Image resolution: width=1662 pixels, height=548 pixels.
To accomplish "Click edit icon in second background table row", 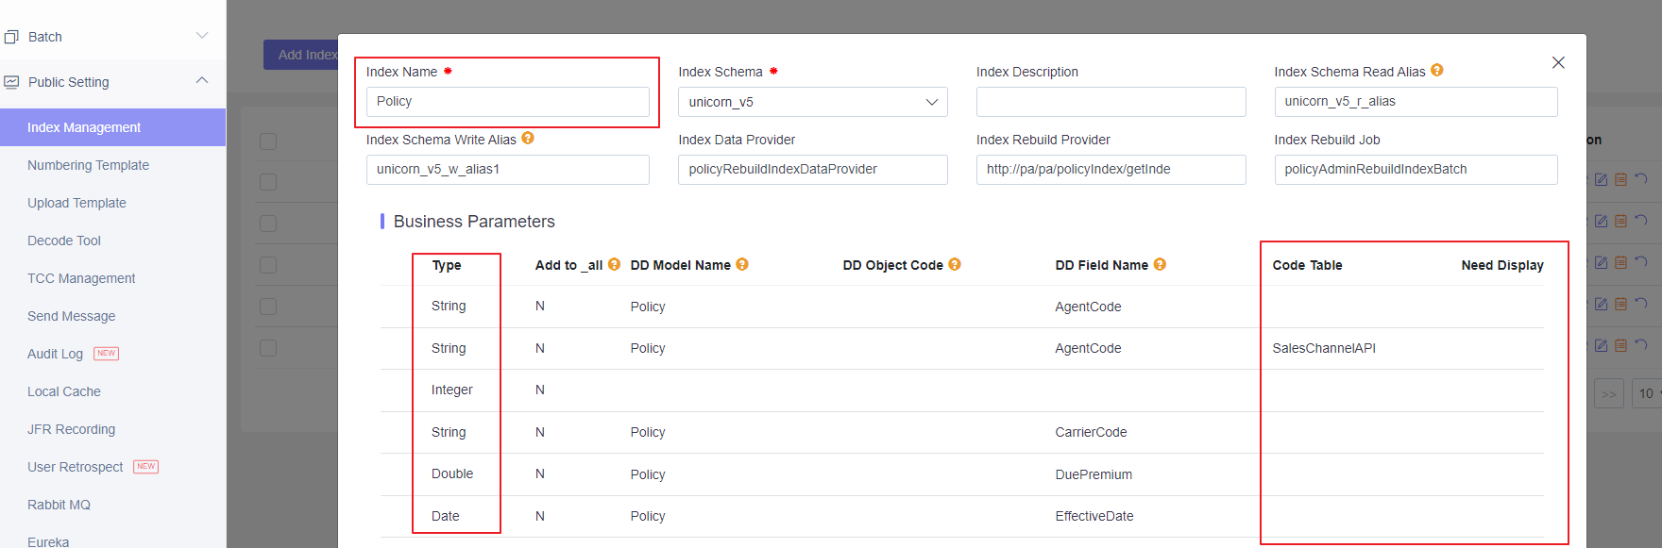I will pos(1601,221).
